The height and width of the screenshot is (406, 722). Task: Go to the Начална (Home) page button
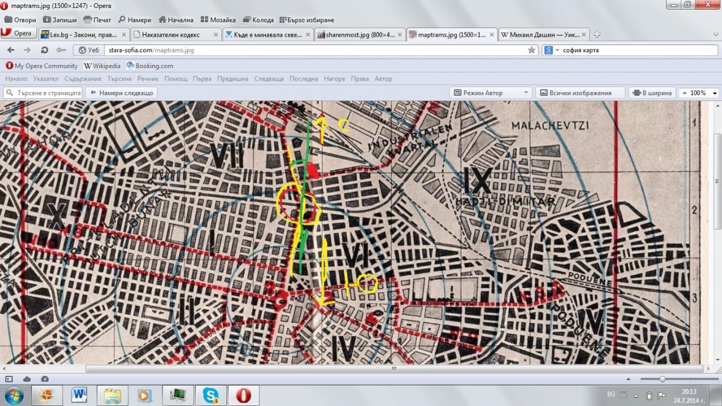pos(176,20)
